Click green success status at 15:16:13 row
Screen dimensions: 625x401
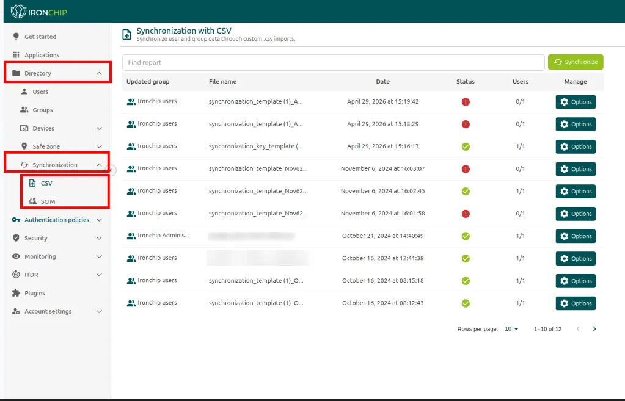click(x=466, y=146)
